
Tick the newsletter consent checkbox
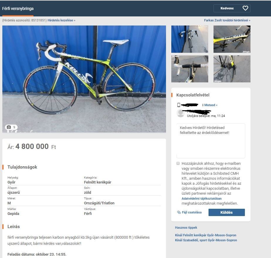[178, 163]
